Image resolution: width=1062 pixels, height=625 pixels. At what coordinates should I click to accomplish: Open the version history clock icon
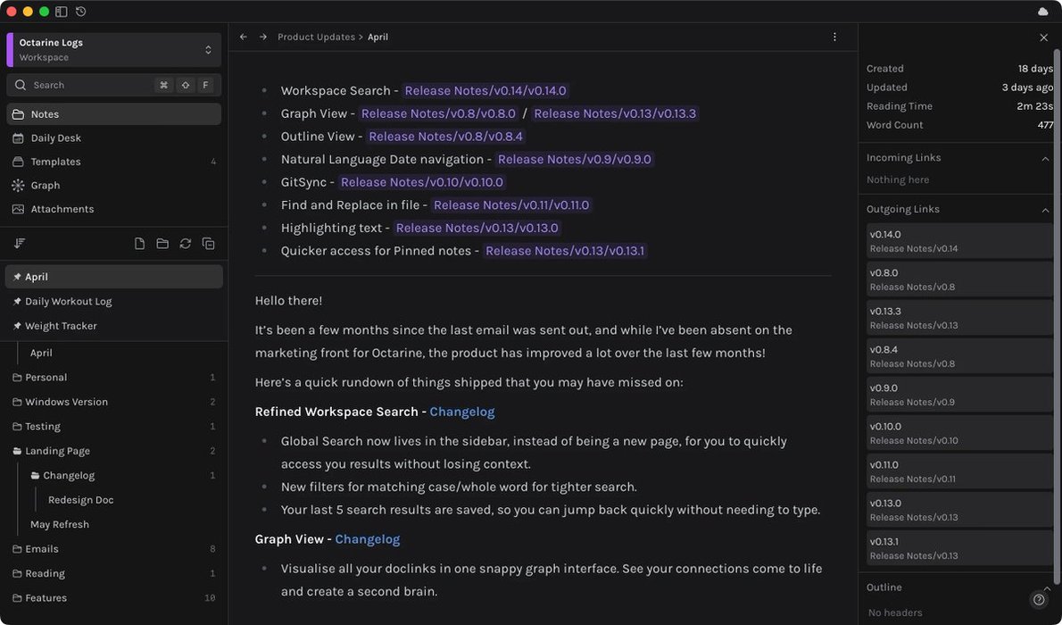(x=81, y=12)
